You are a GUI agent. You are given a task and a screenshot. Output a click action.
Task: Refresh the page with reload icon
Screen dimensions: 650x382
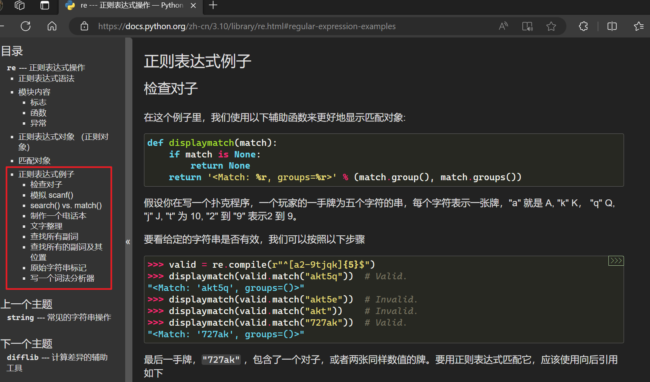(26, 26)
